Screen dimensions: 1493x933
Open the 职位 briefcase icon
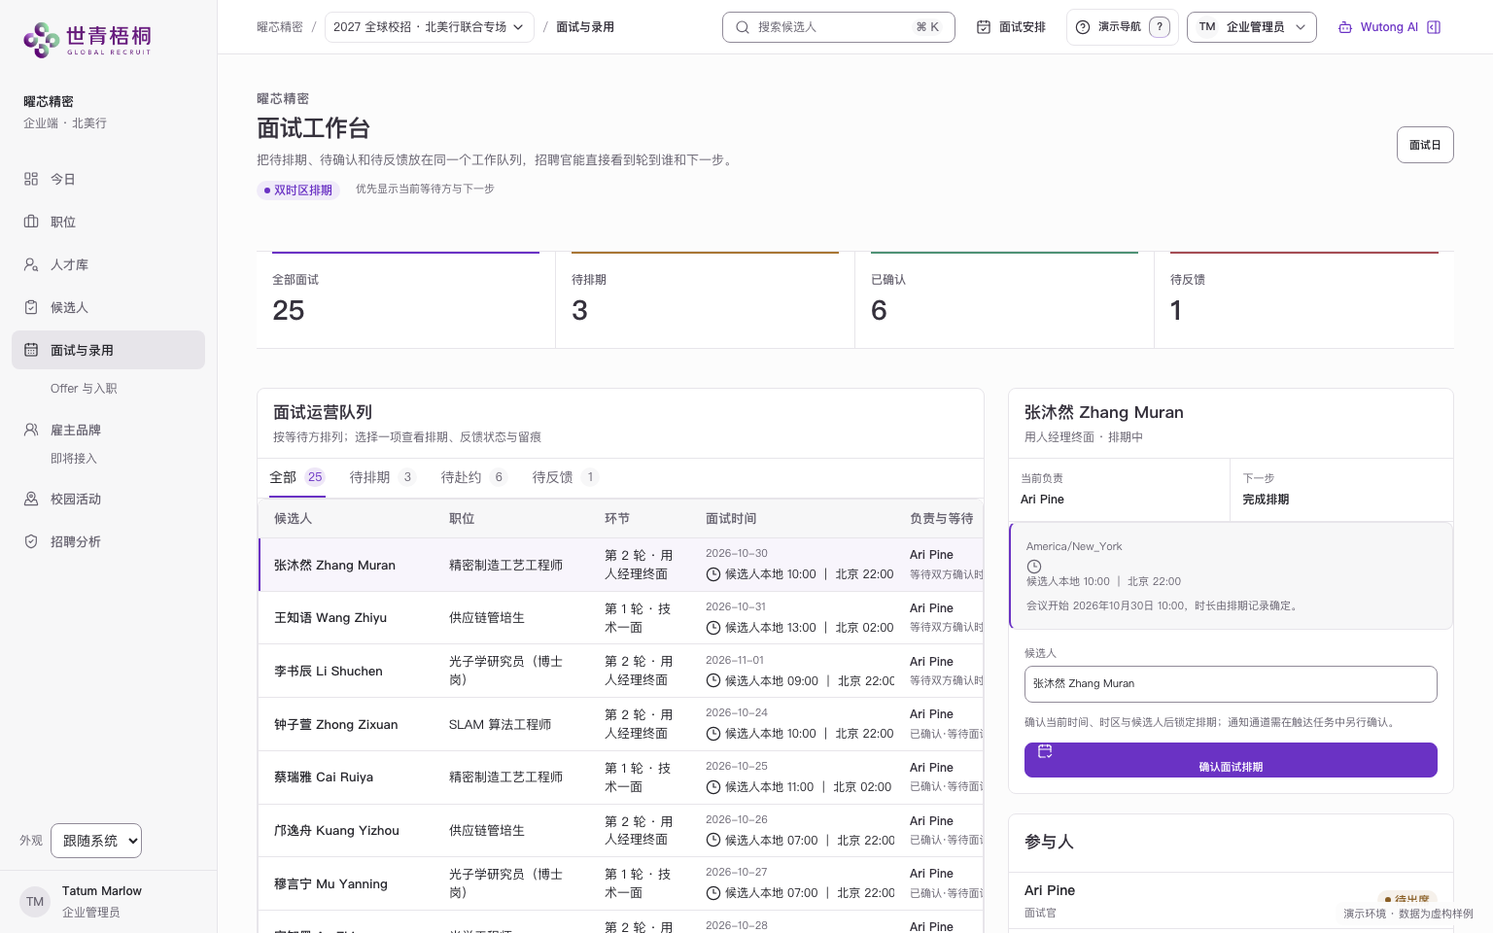pyautogui.click(x=31, y=222)
